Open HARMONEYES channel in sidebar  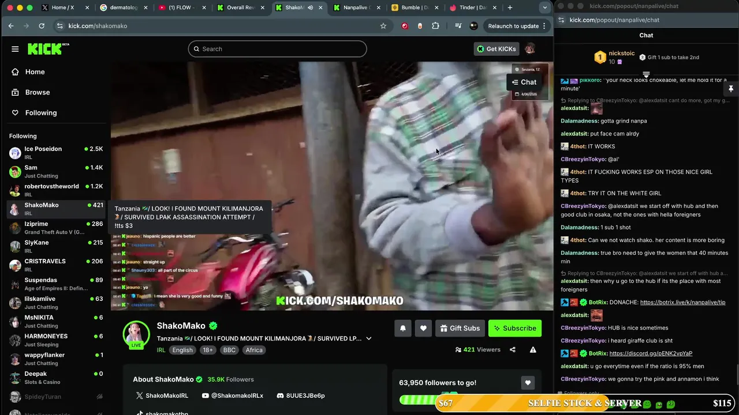55,340
